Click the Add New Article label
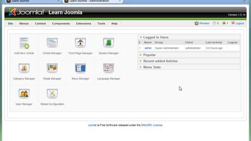251x141 pixels. click(24, 53)
